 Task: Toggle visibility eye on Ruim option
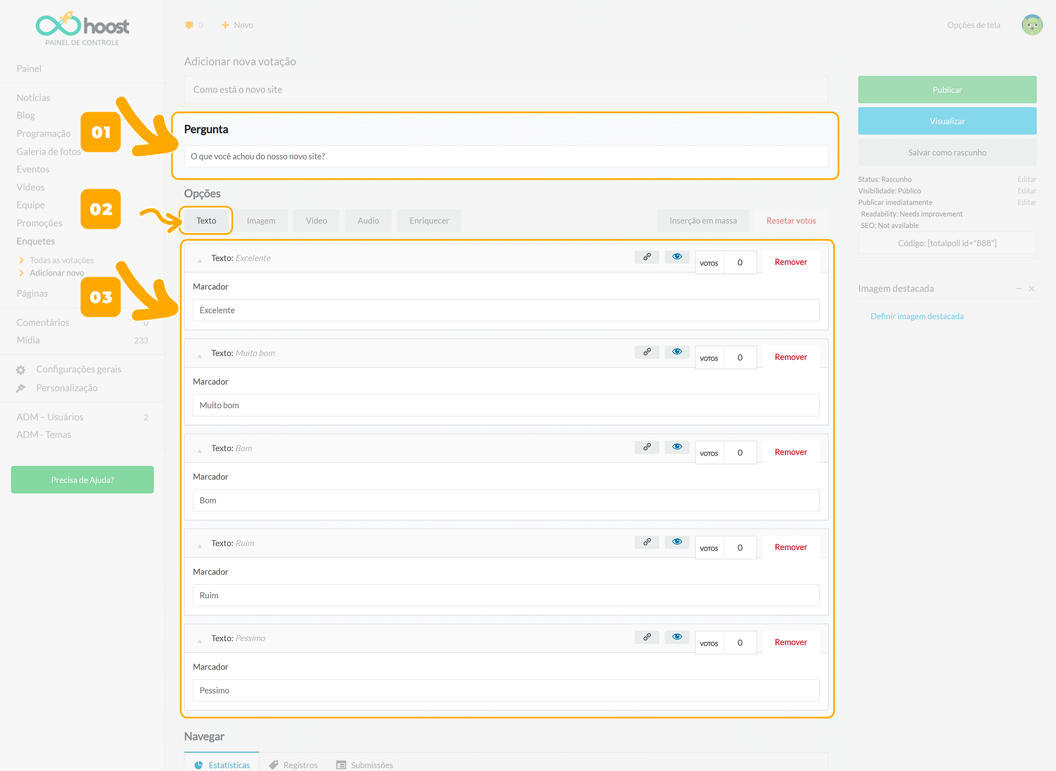click(677, 542)
